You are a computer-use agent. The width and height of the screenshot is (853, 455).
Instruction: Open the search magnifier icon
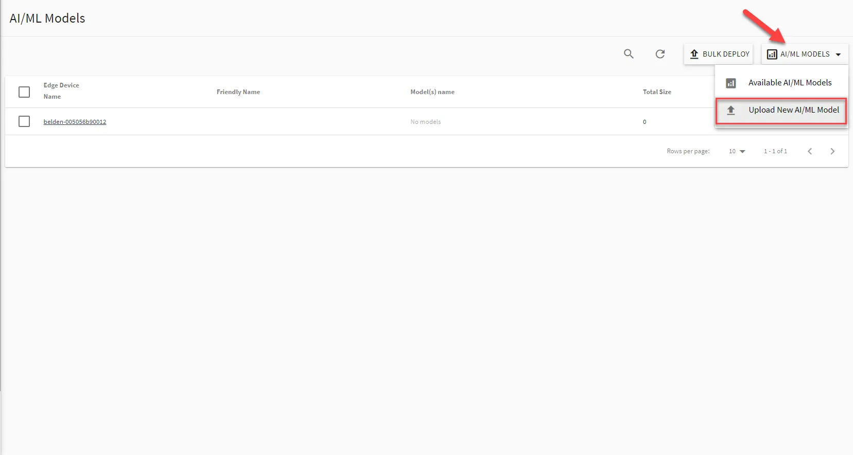[x=629, y=53]
